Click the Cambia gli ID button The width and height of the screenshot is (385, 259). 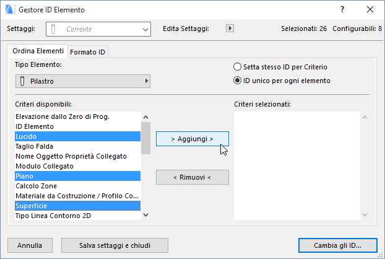(x=337, y=245)
